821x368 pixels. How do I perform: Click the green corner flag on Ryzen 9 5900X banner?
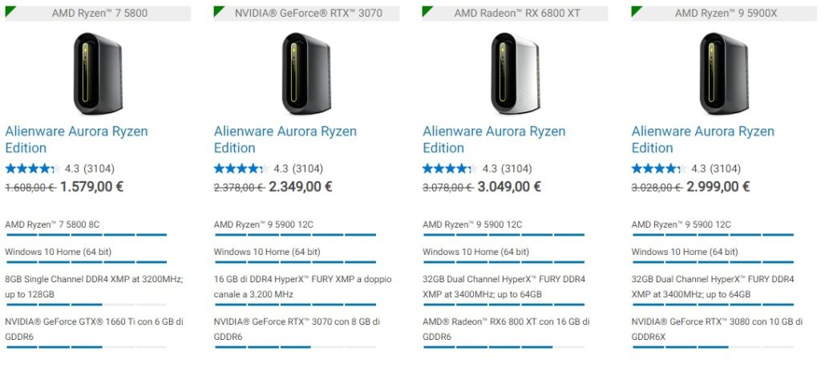[636, 10]
